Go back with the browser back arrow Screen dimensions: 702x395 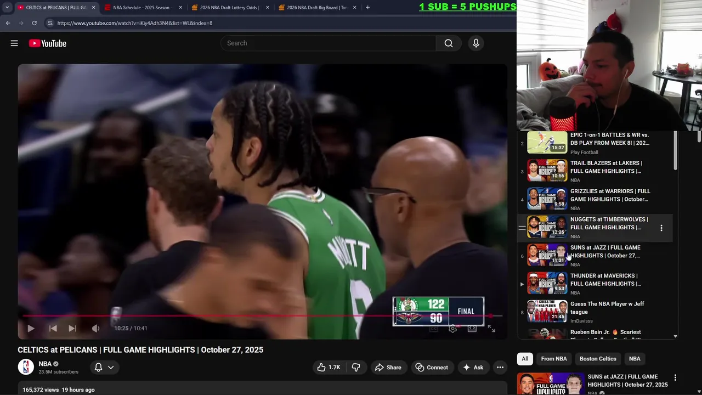pyautogui.click(x=8, y=23)
